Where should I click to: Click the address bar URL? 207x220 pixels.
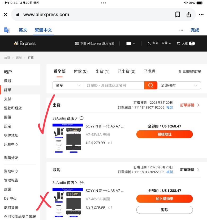coord(46,15)
